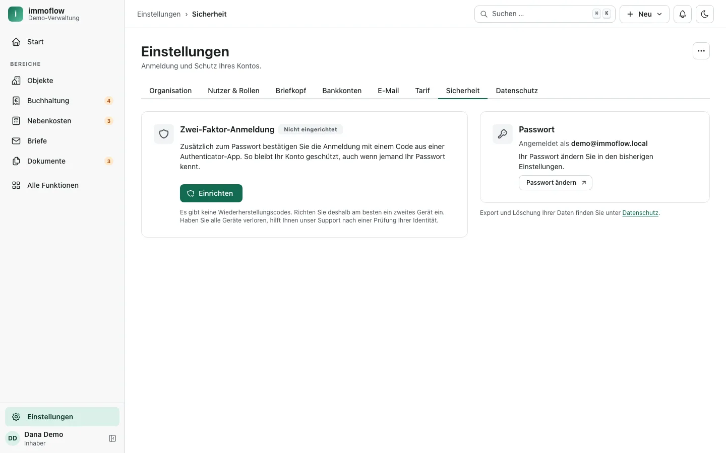The image size is (726, 453).
Task: Click the shield icon of Zwei-Faktor card
Action: click(164, 134)
